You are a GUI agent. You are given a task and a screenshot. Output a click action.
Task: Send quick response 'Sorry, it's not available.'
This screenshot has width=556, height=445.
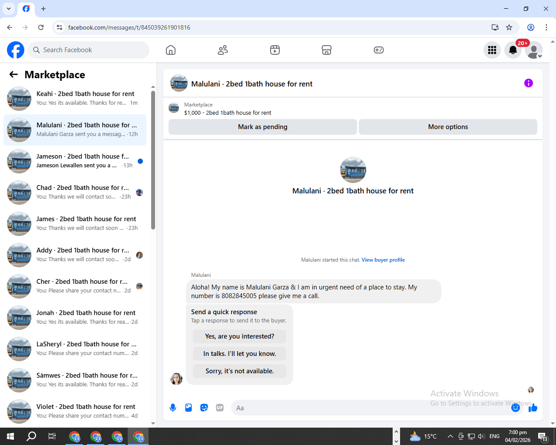pos(240,371)
